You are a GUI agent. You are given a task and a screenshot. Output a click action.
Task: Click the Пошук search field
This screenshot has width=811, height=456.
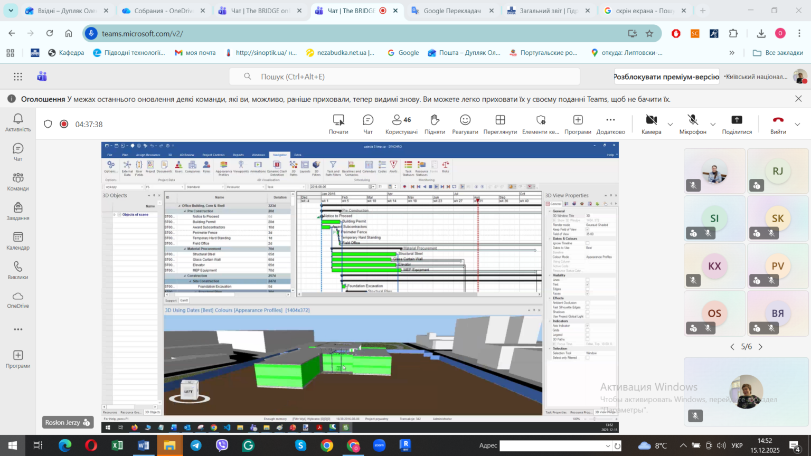[x=412, y=77]
